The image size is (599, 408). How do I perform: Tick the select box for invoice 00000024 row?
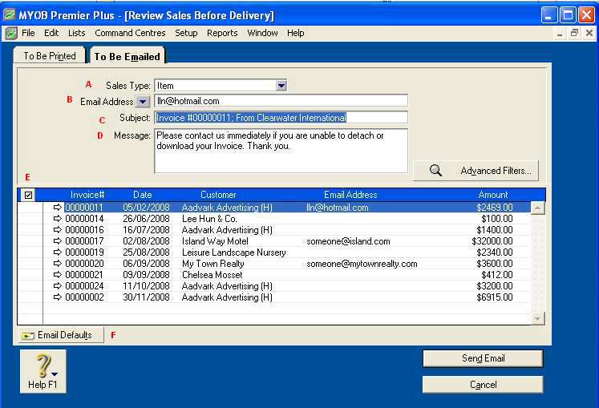tap(30, 285)
